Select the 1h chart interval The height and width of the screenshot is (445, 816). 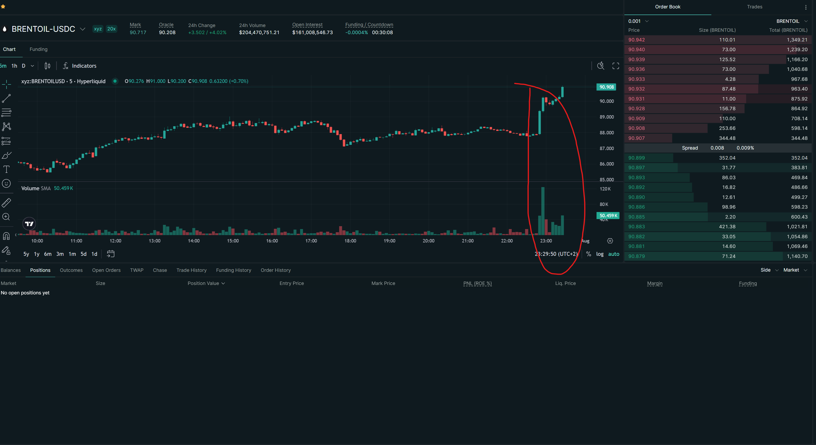14,66
